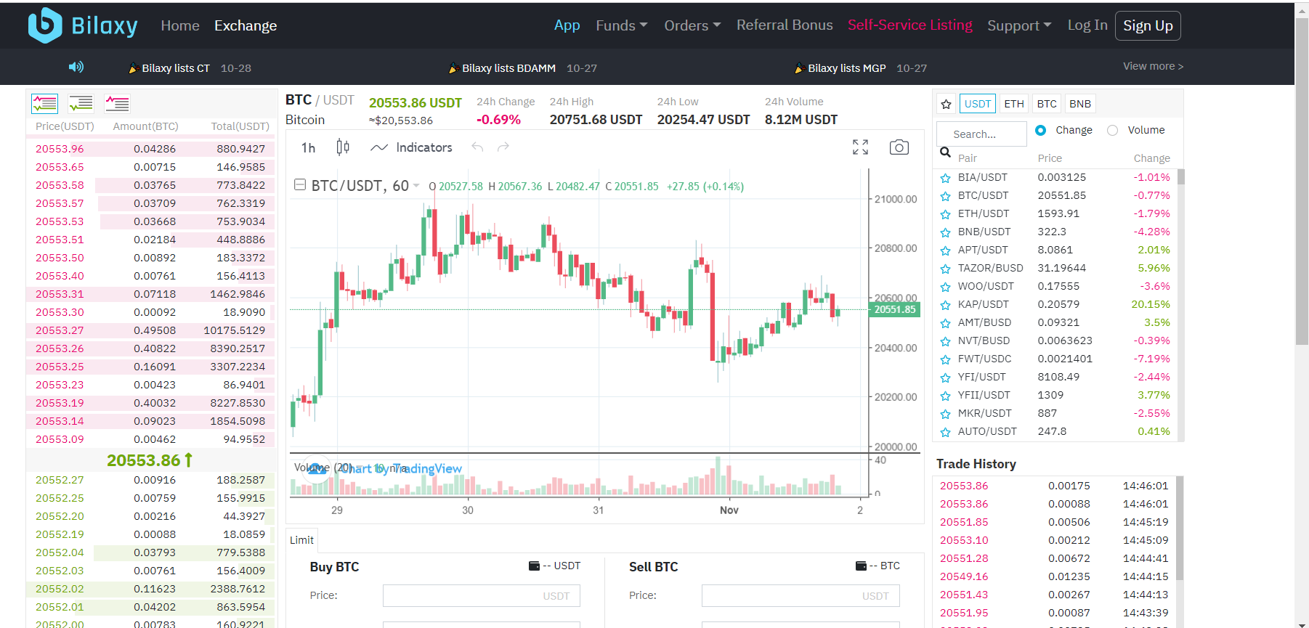Favorite the YFI/USDT pair
1309x628 pixels.
coord(945,378)
